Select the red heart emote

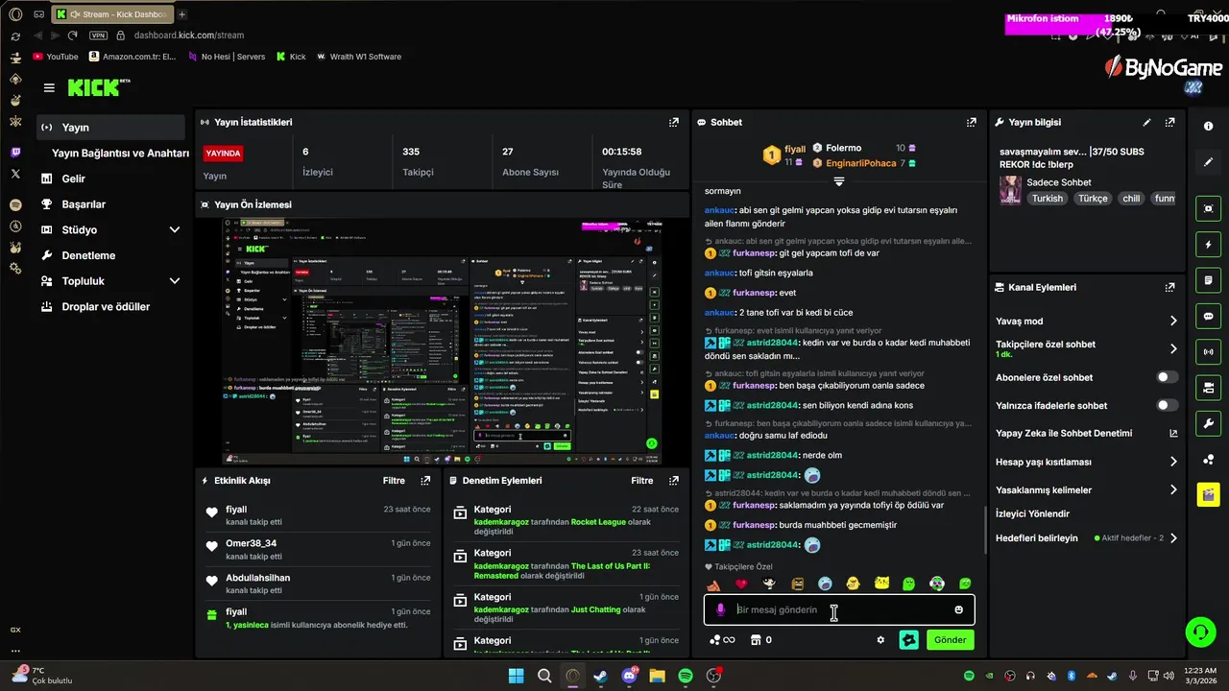(741, 584)
